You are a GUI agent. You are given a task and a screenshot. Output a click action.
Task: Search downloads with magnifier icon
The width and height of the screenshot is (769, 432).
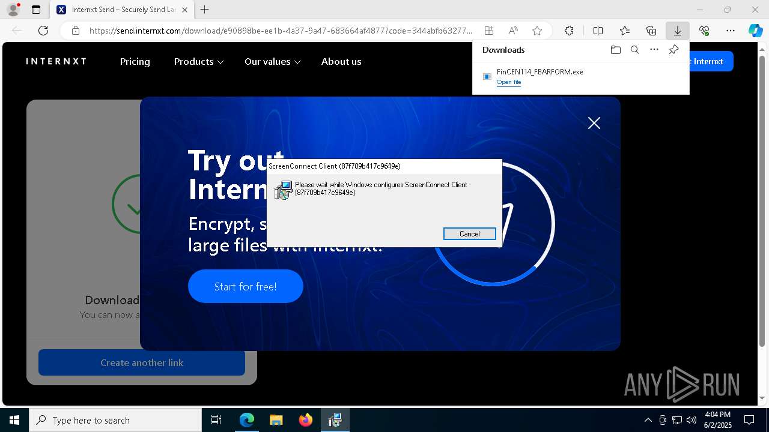[634, 50]
